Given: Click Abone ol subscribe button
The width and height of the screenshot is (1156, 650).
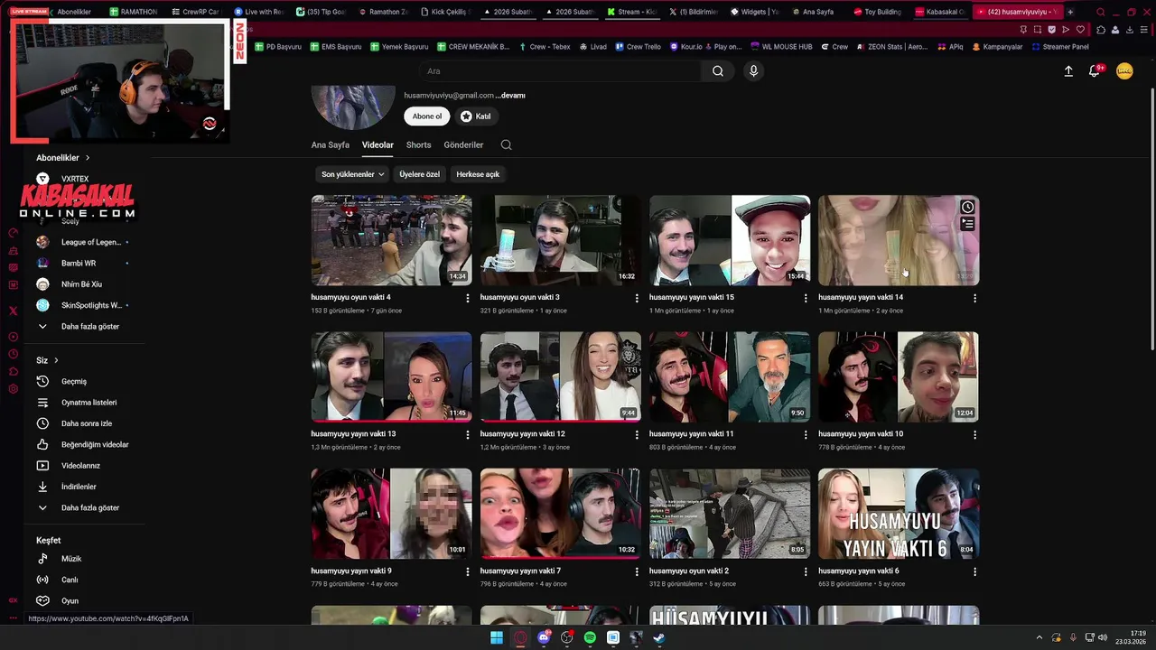Looking at the screenshot, I should point(427,116).
